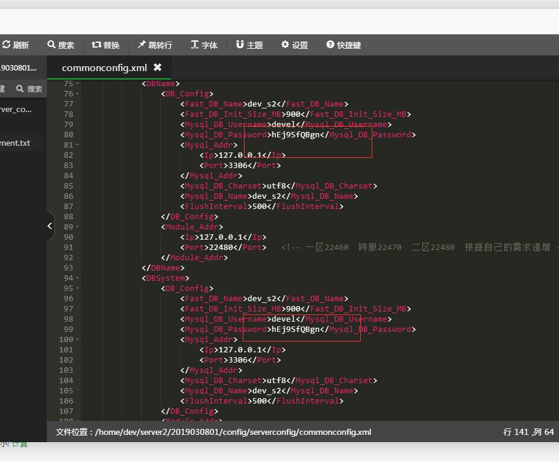Screen dimensions: 559x462
Task: Open the 替换 replace tool
Action: pyautogui.click(x=105, y=45)
